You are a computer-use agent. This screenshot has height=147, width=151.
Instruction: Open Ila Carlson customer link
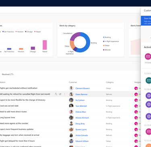click(80, 100)
